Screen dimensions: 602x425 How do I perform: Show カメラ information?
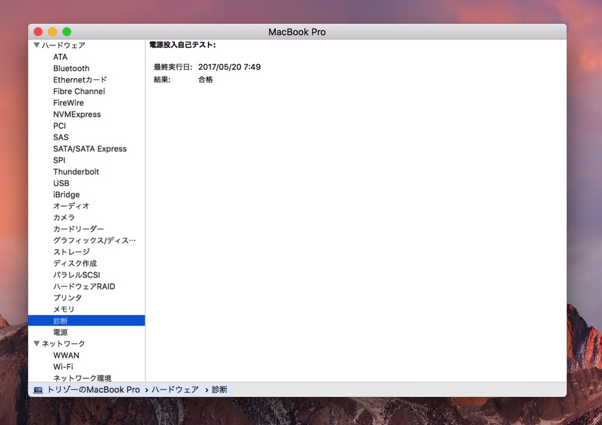click(x=64, y=217)
